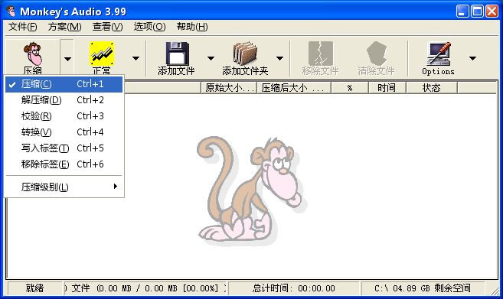Click the C:\ 04.89 GB 剩余空间 status text
Screen dimensions: 503x299
click(423, 288)
